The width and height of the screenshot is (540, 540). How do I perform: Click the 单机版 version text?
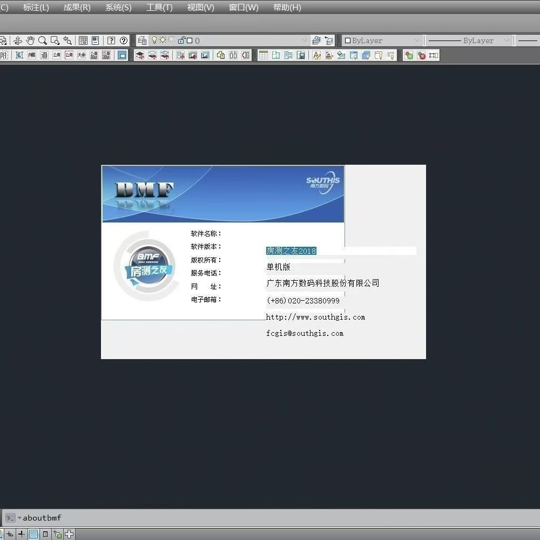pos(278,267)
